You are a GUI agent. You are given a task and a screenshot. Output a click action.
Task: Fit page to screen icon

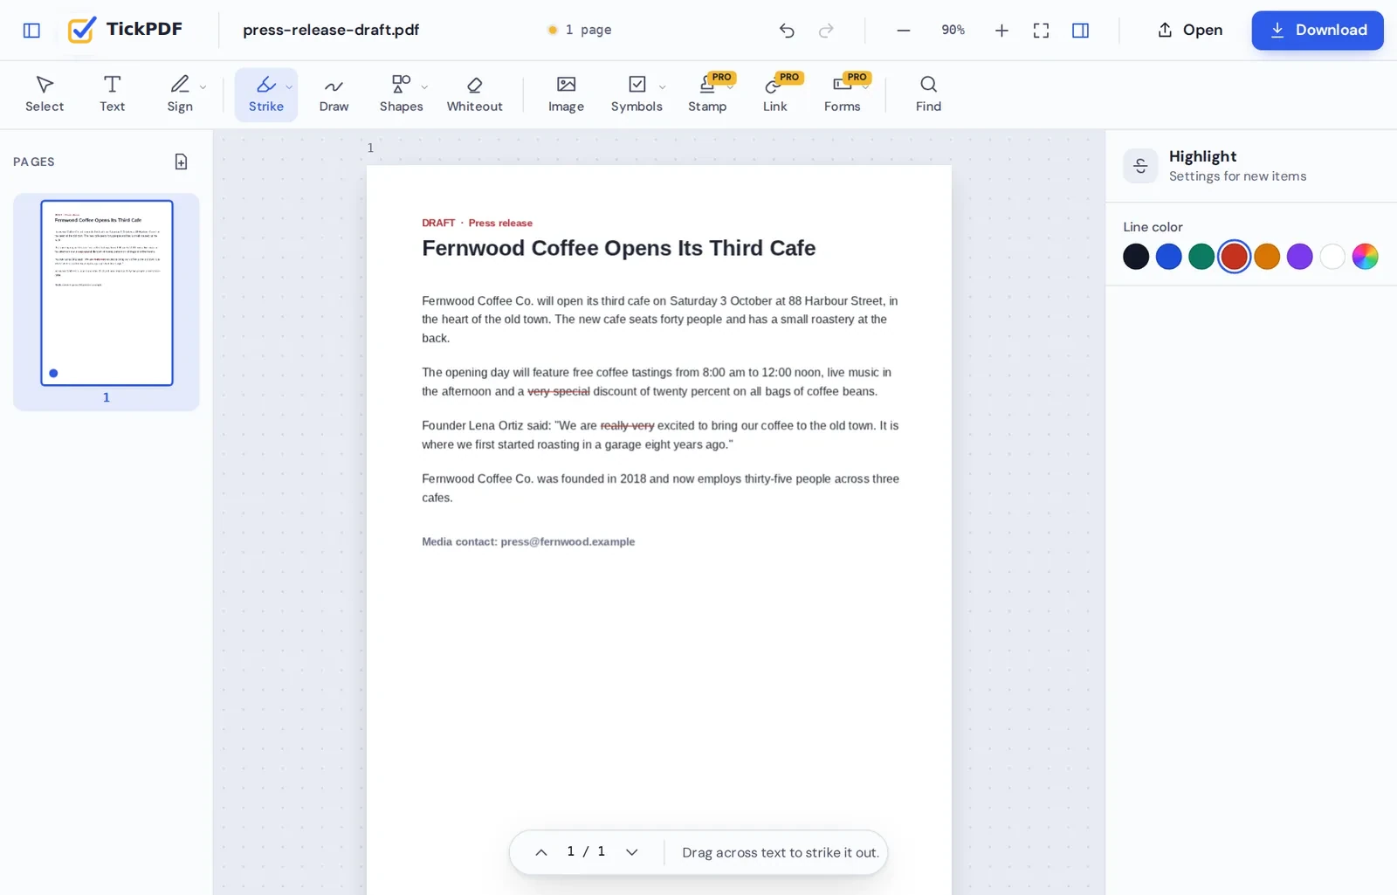coord(1041,31)
